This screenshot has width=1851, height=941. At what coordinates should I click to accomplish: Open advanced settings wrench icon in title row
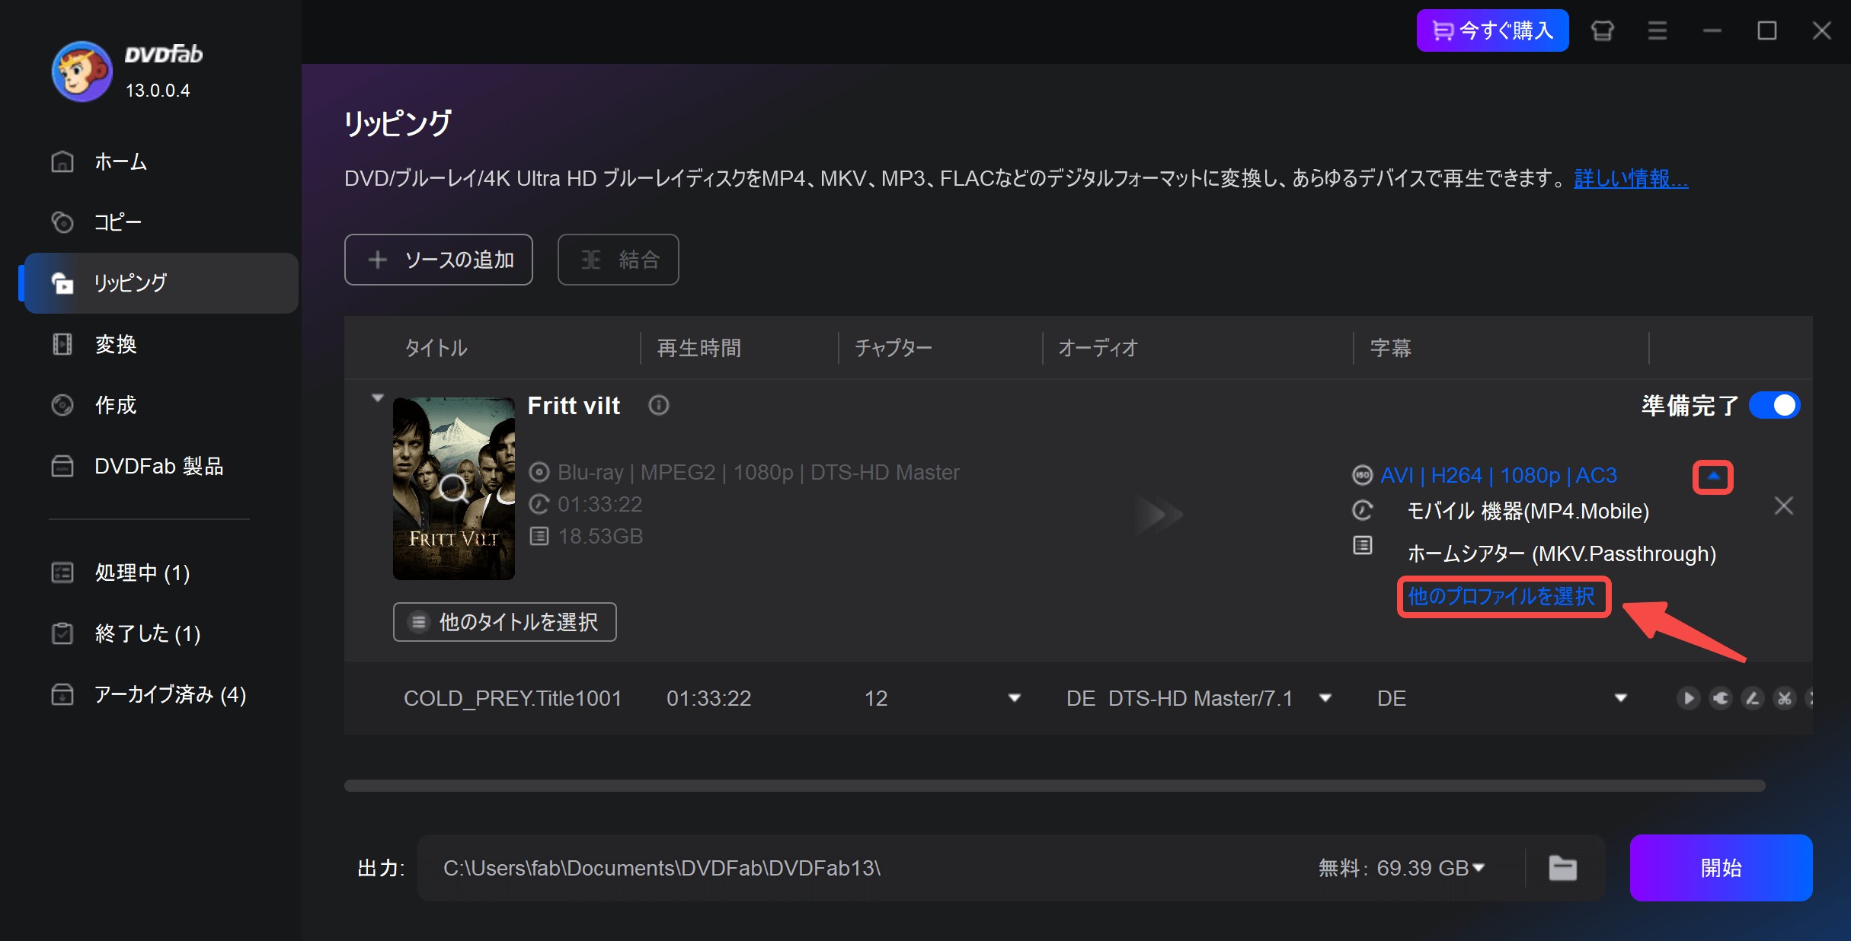(1721, 698)
